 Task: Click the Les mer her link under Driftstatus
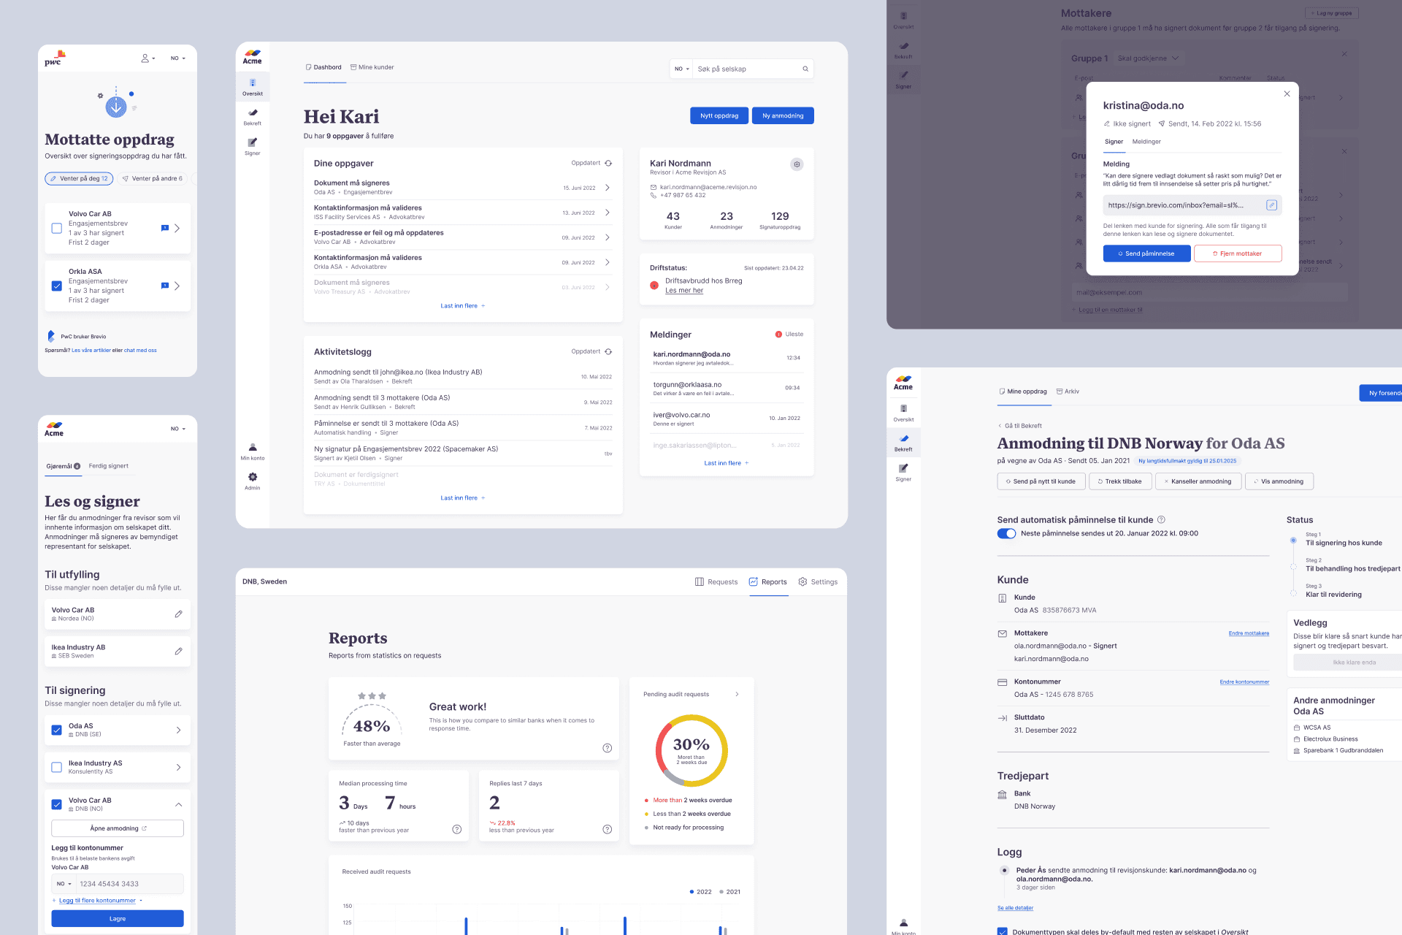tap(683, 291)
